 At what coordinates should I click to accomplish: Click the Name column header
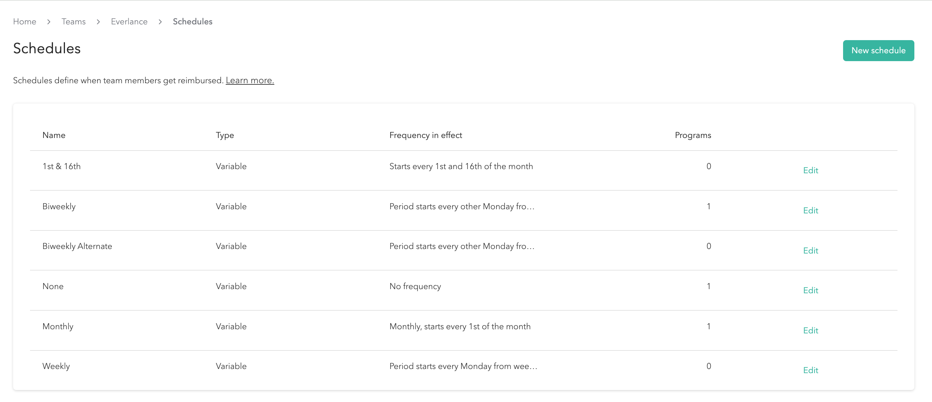click(54, 135)
